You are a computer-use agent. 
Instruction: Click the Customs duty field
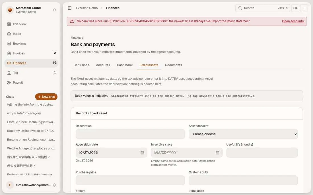pyautogui.click(x=243, y=180)
